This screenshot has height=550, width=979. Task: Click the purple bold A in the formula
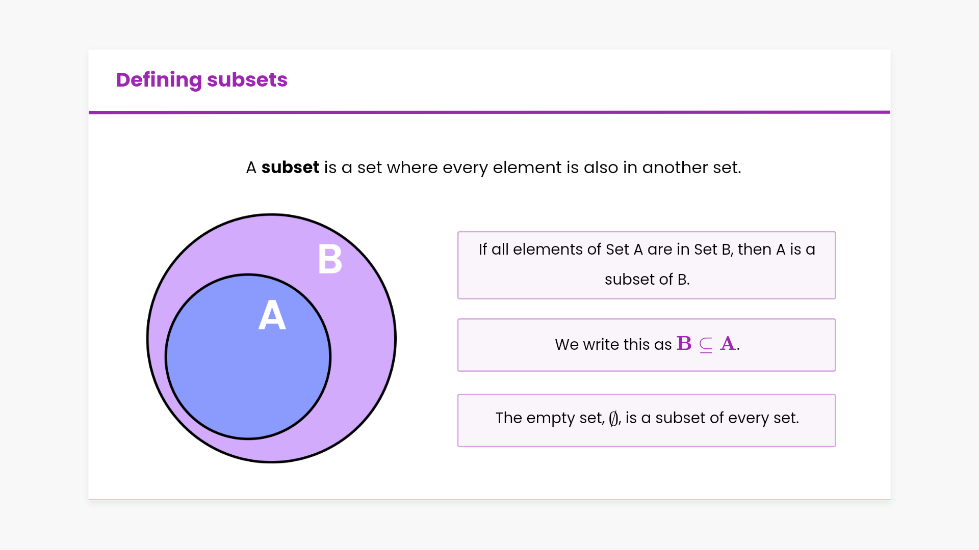click(x=728, y=344)
